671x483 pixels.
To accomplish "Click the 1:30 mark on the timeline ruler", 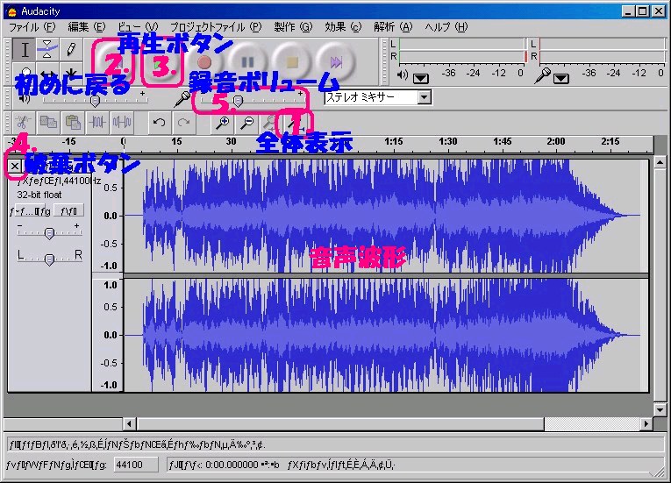I will [447, 142].
